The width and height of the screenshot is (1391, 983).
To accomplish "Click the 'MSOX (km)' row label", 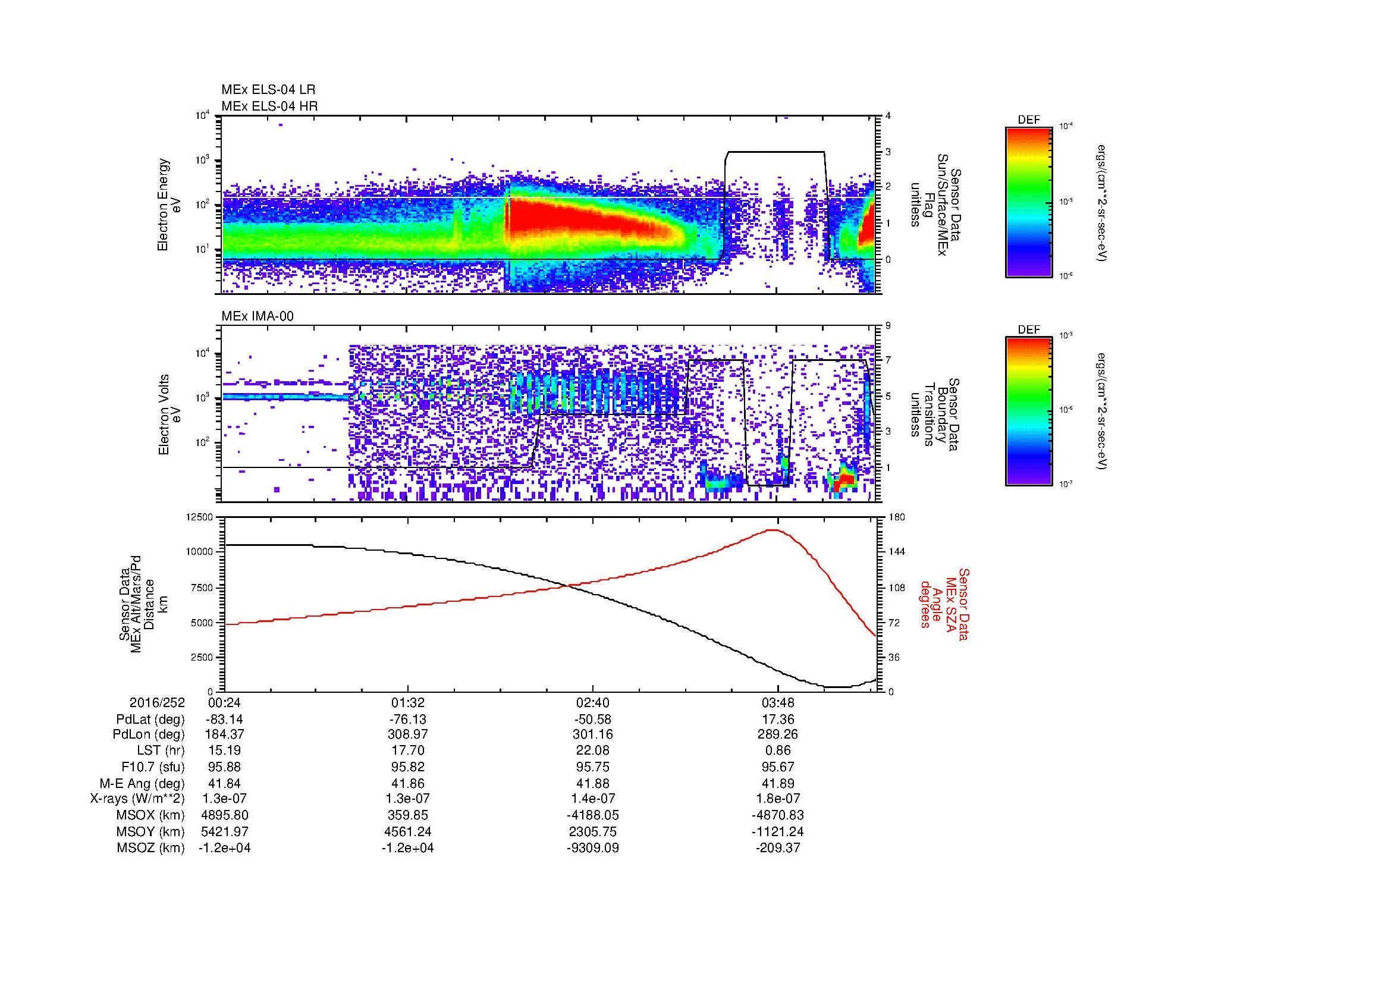I will click(151, 816).
